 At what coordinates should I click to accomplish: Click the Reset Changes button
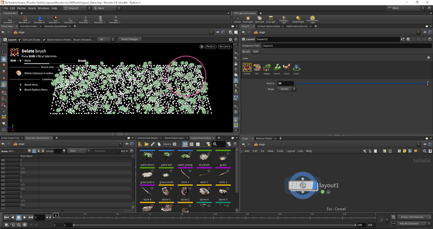pyautogui.click(x=129, y=40)
